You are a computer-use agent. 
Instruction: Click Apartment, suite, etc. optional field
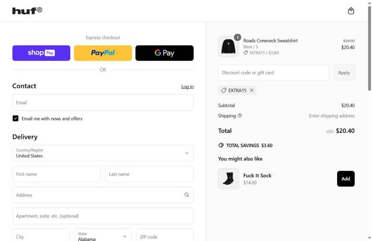click(103, 216)
